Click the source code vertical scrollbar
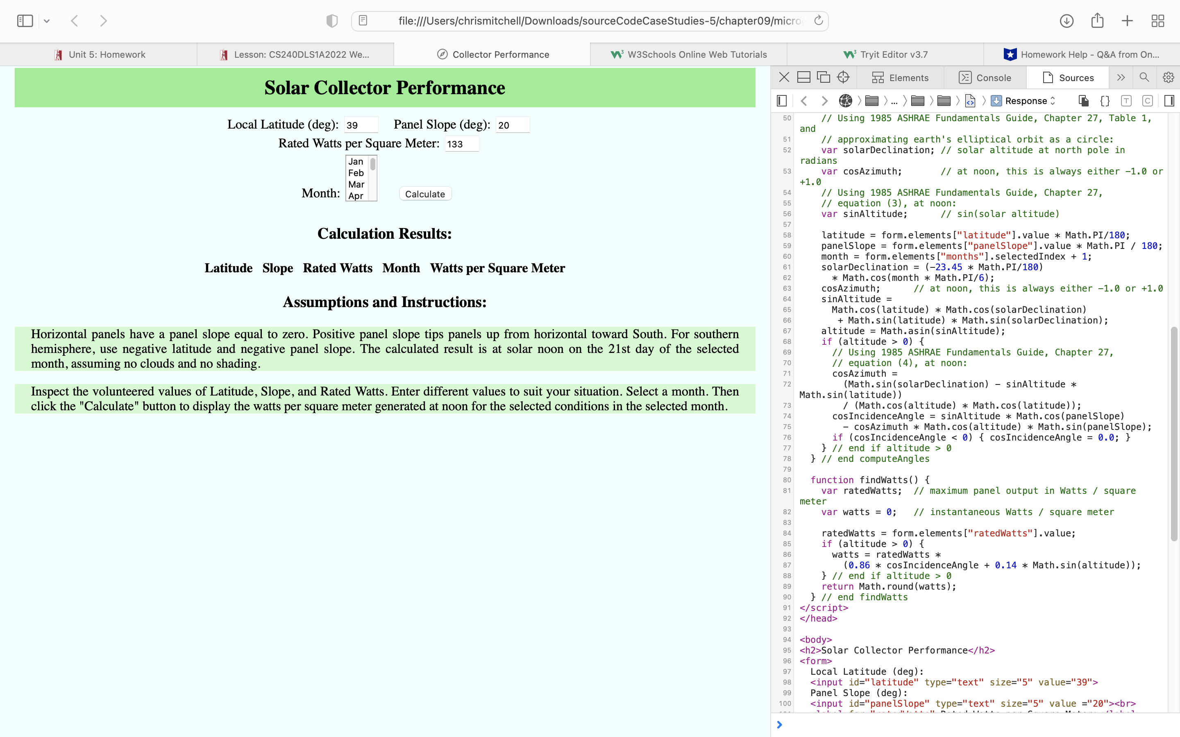Screen dimensions: 1180x737 point(1174,434)
